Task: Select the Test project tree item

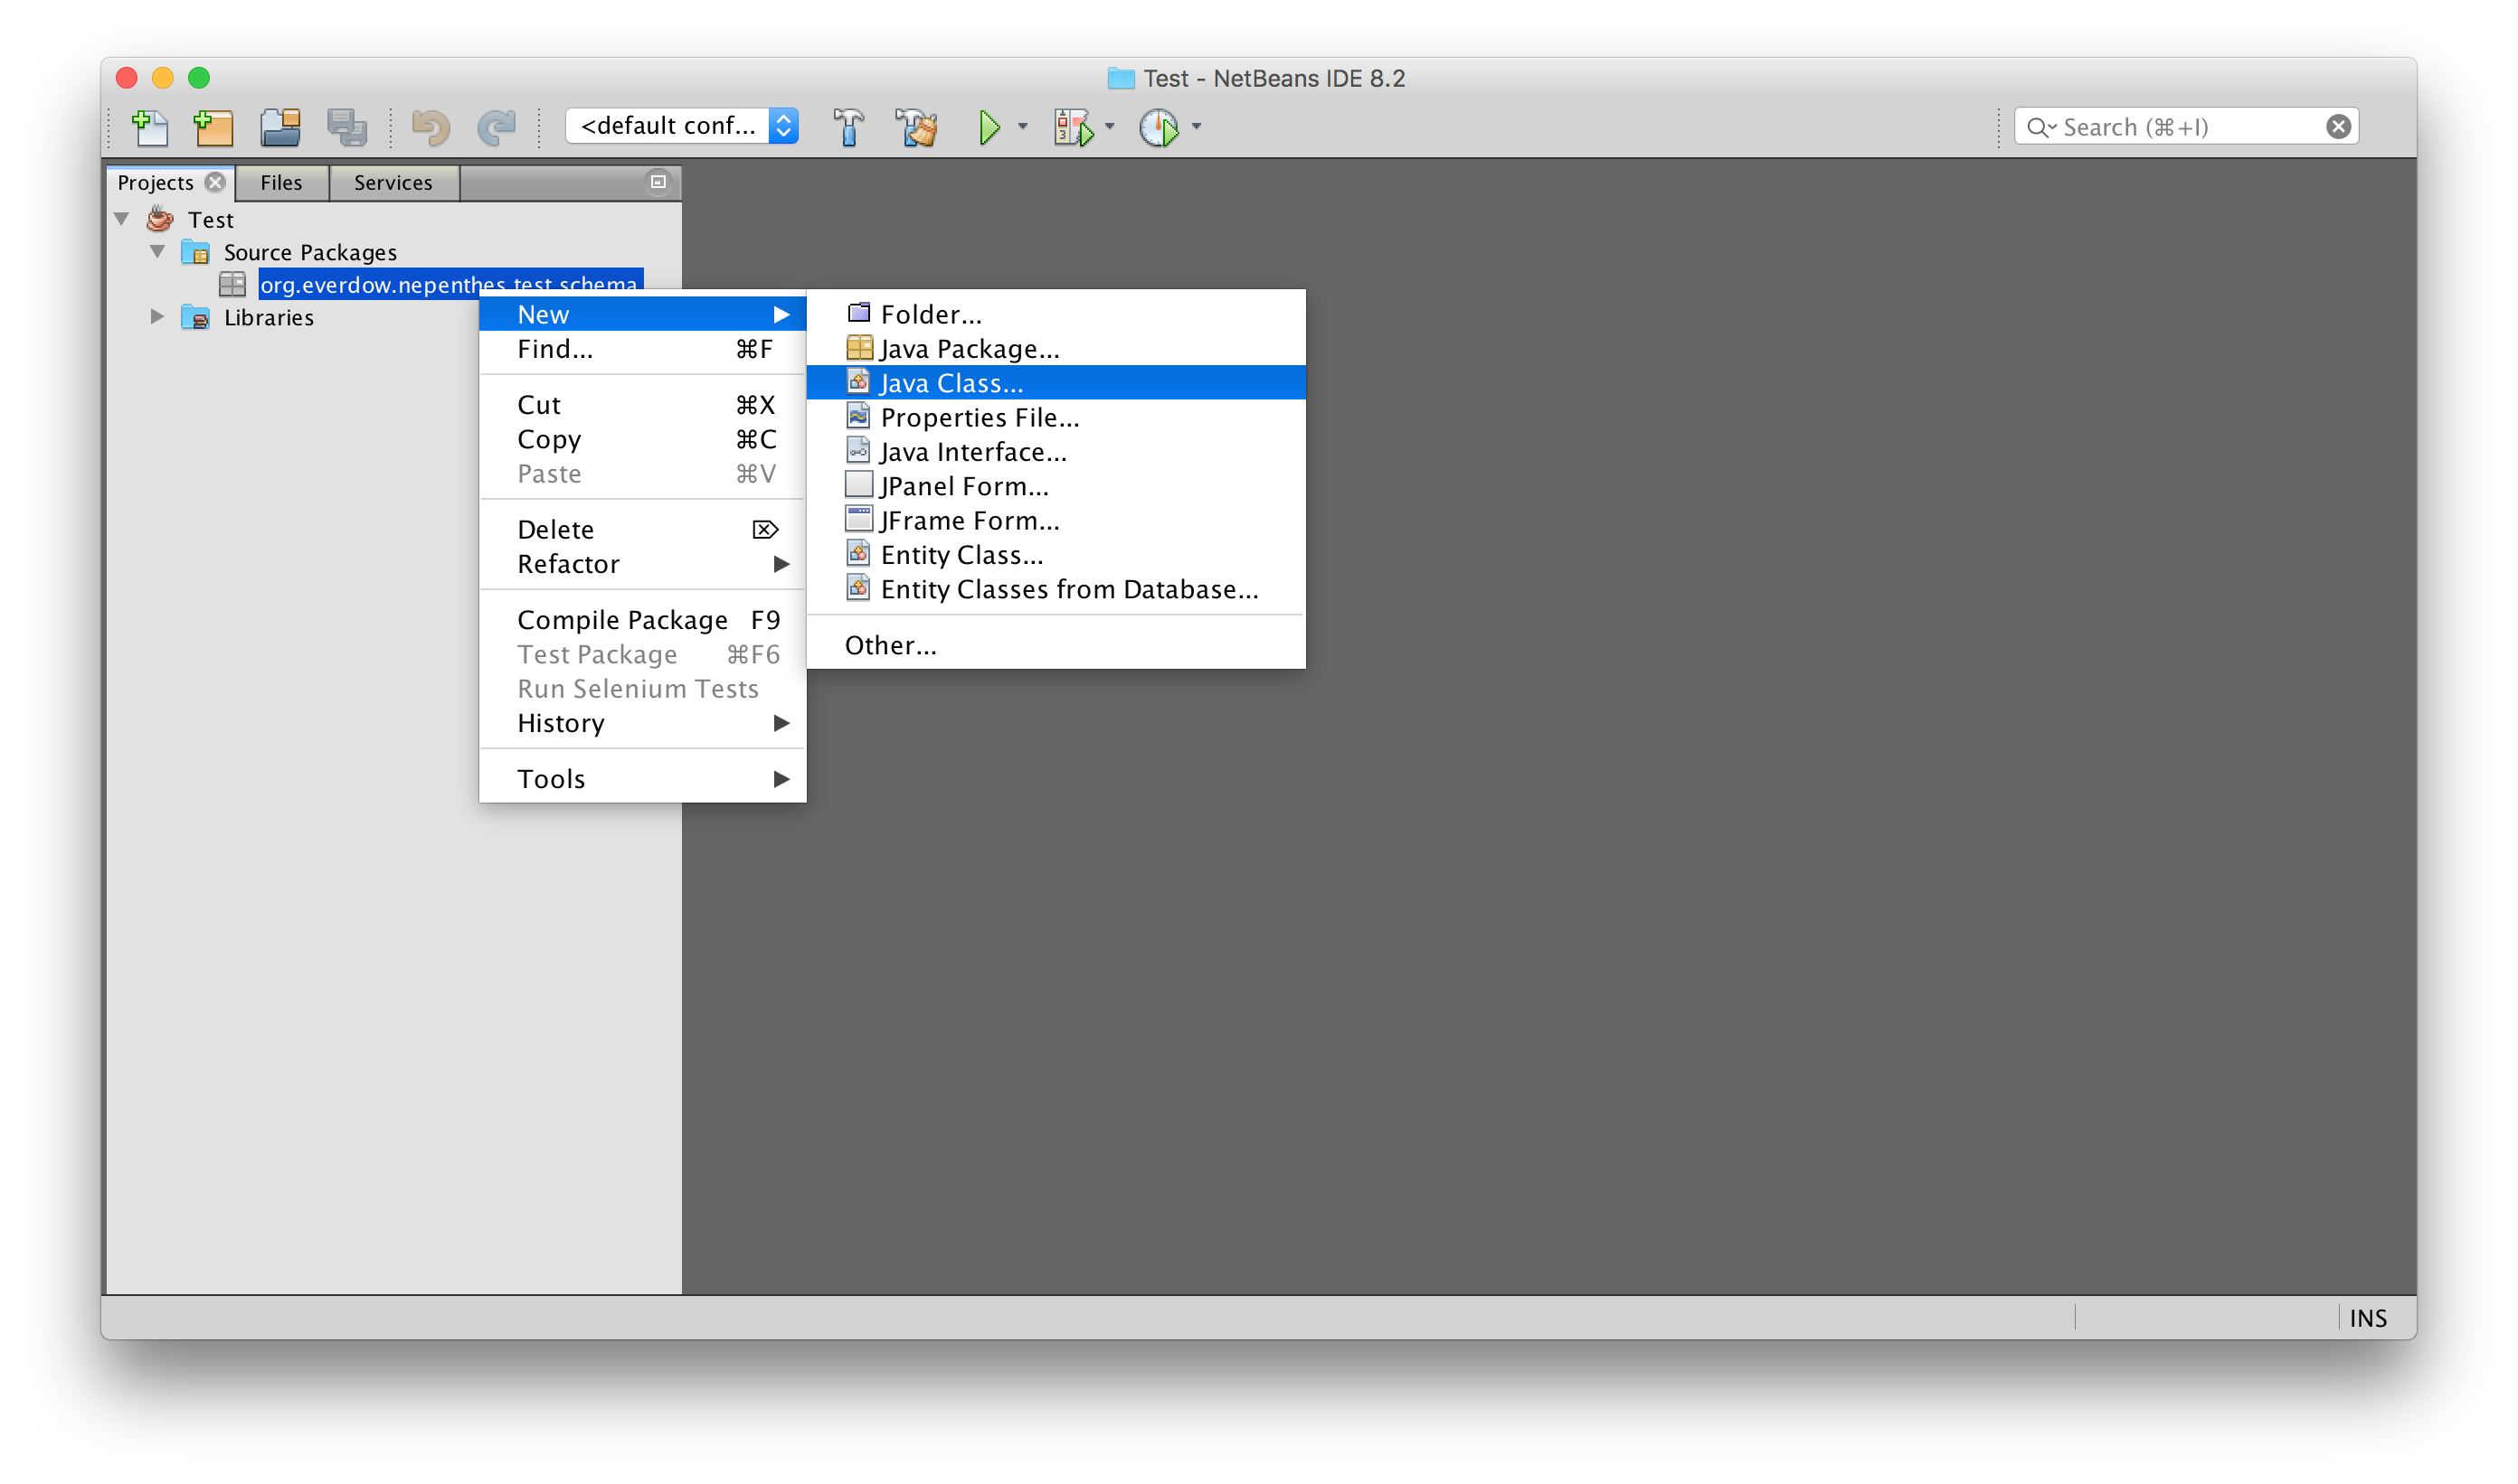Action: pos(210,220)
